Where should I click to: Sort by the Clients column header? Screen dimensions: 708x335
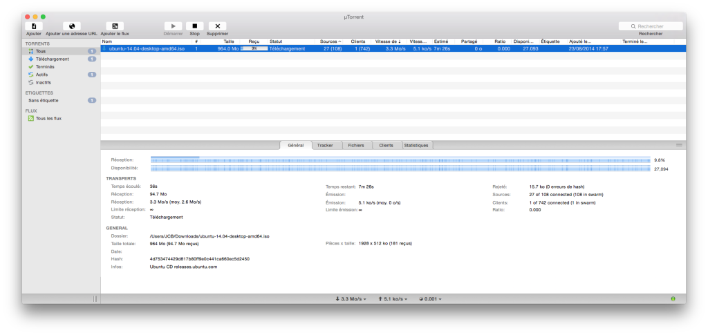358,41
